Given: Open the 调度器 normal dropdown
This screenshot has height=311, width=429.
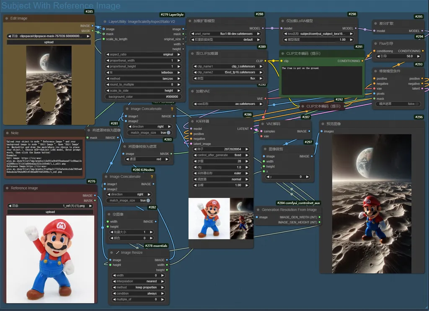Looking at the screenshot, I should (221, 179).
